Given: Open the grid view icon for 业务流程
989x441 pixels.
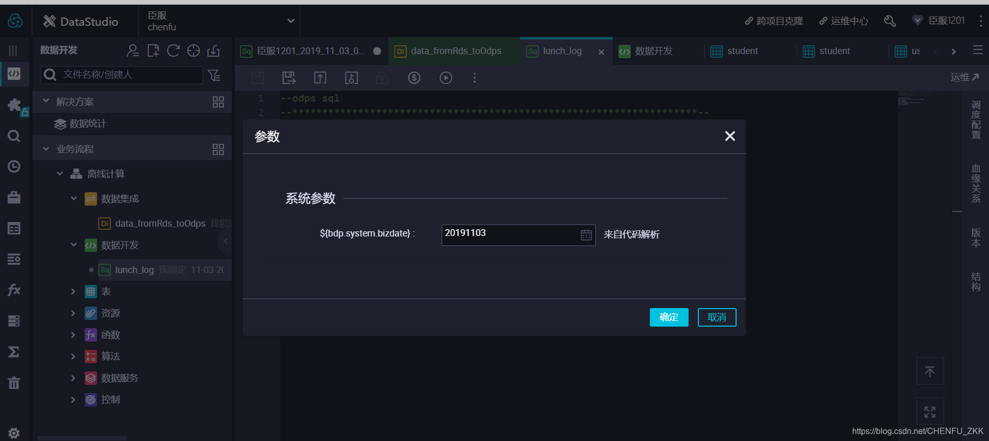Looking at the screenshot, I should 218,149.
